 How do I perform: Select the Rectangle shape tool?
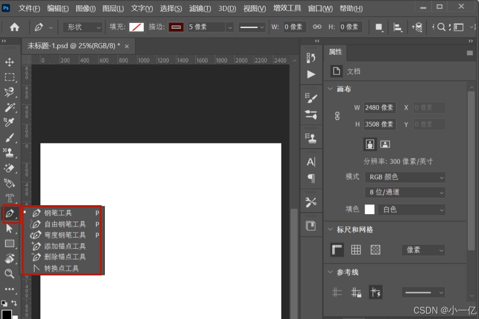(x=10, y=244)
